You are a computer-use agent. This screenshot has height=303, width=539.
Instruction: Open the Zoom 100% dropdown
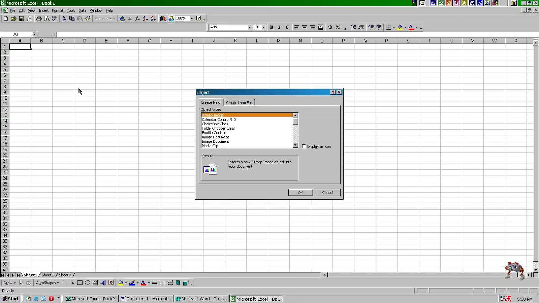192,19
